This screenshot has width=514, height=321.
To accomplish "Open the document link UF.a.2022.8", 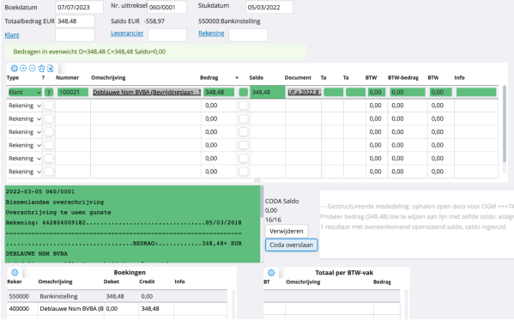I will click(x=304, y=92).
